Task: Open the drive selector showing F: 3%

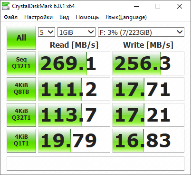Action: 141,32
